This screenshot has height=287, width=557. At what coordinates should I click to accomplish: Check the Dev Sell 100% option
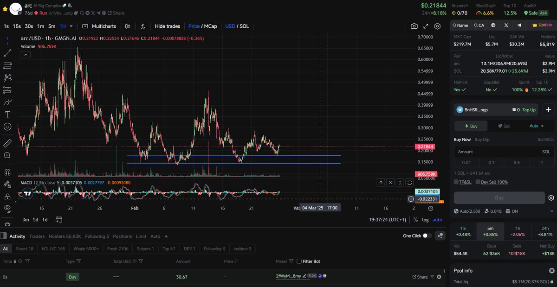coord(478,182)
